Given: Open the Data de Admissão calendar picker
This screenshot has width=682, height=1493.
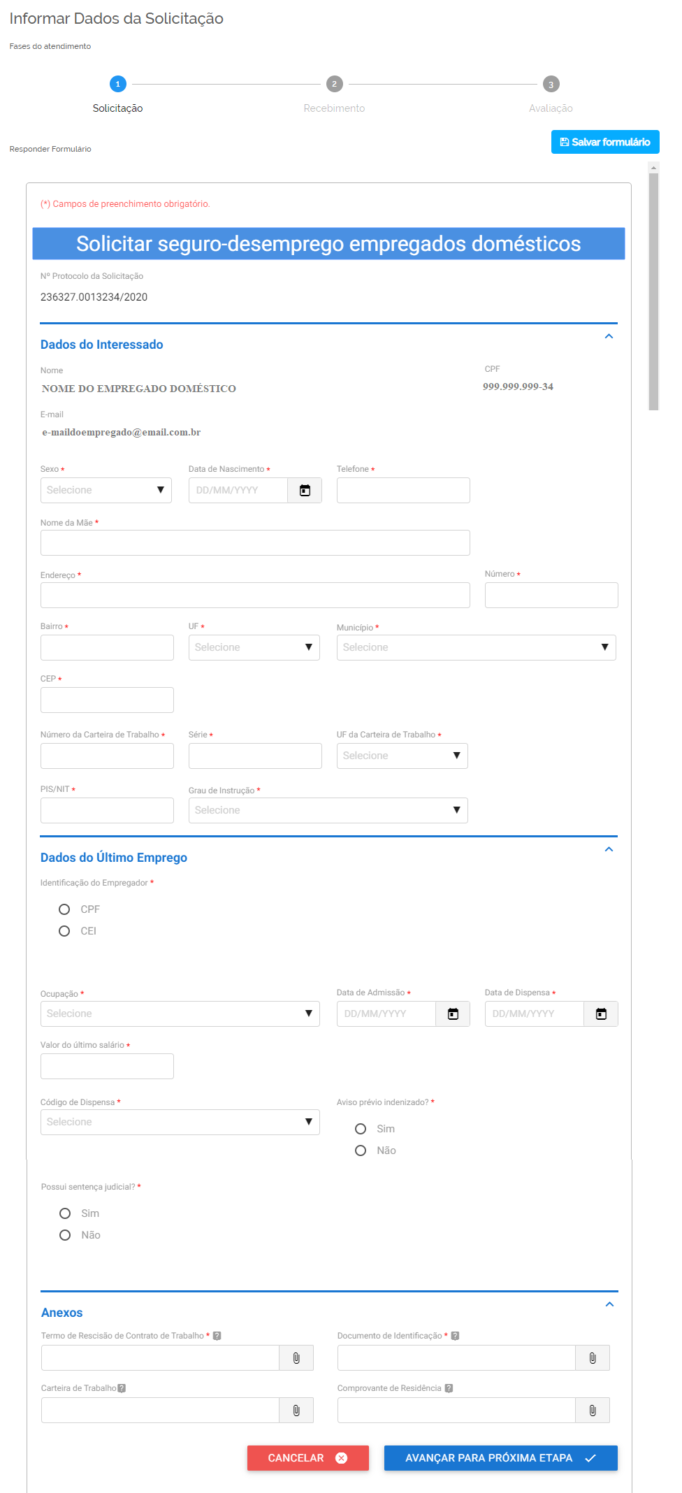Looking at the screenshot, I should tap(453, 1014).
